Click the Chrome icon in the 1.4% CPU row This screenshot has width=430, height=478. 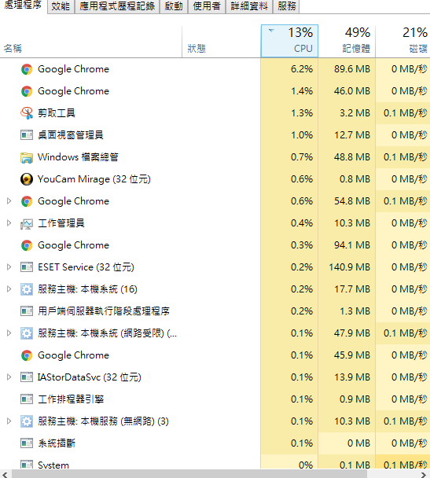[27, 91]
